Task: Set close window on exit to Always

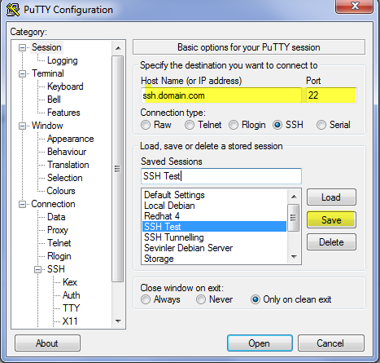Action: coord(146,299)
